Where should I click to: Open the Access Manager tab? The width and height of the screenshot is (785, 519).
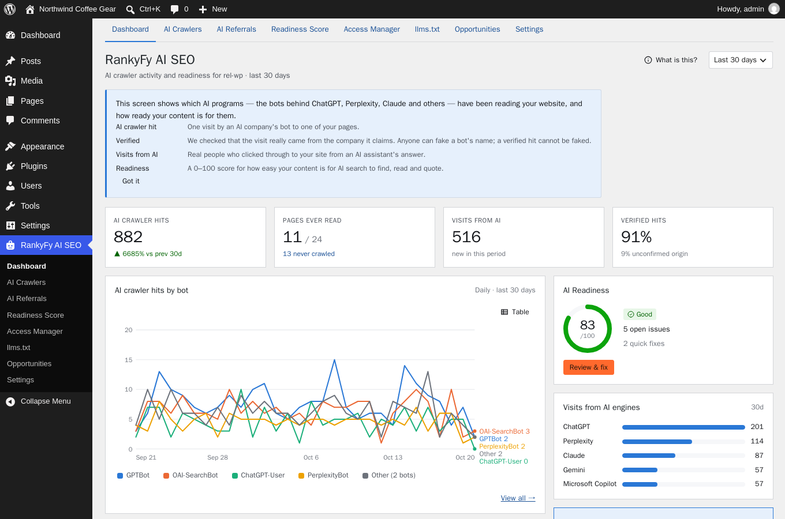coord(372,29)
